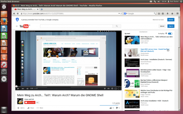Click the Watch later clock in player
This screenshot has height=114, width=183.
[105, 89]
